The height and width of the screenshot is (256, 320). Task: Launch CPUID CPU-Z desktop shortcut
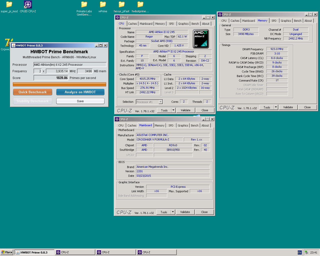point(28,7)
